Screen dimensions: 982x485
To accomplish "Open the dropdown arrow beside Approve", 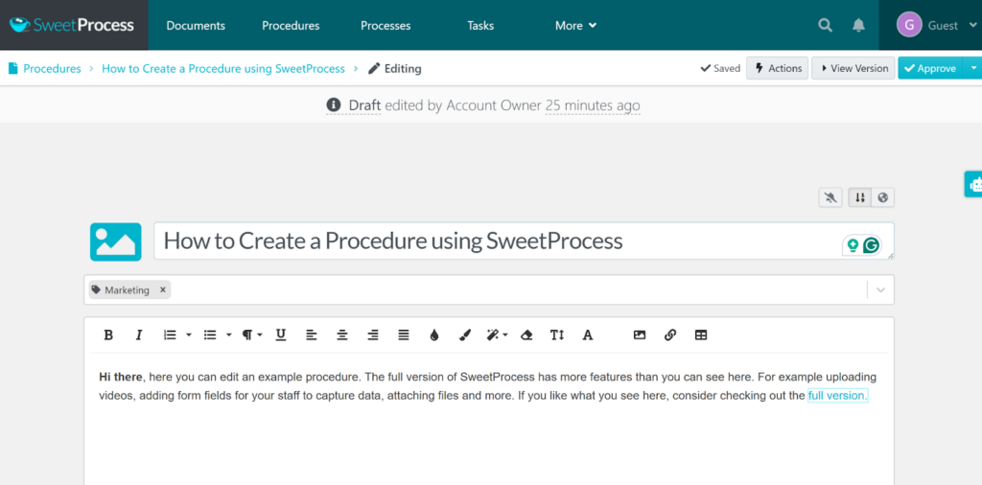I will click(973, 68).
